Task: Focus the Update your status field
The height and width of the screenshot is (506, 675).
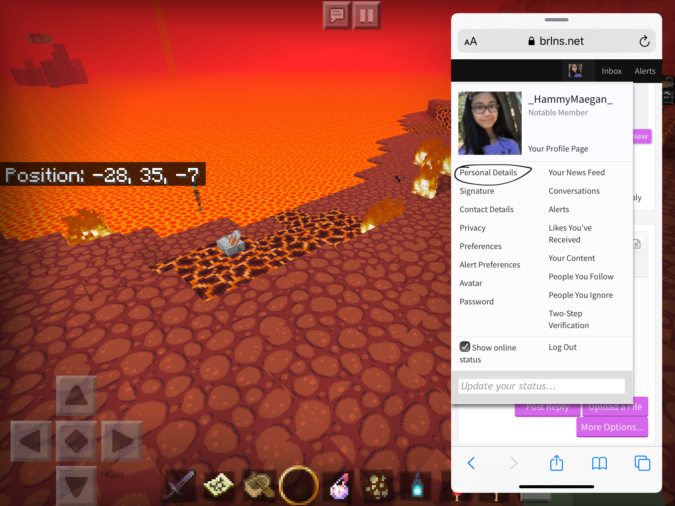Action: 541,386
